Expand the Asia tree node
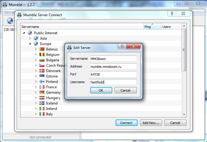This screenshot has height=142, width=207. click(x=30, y=38)
